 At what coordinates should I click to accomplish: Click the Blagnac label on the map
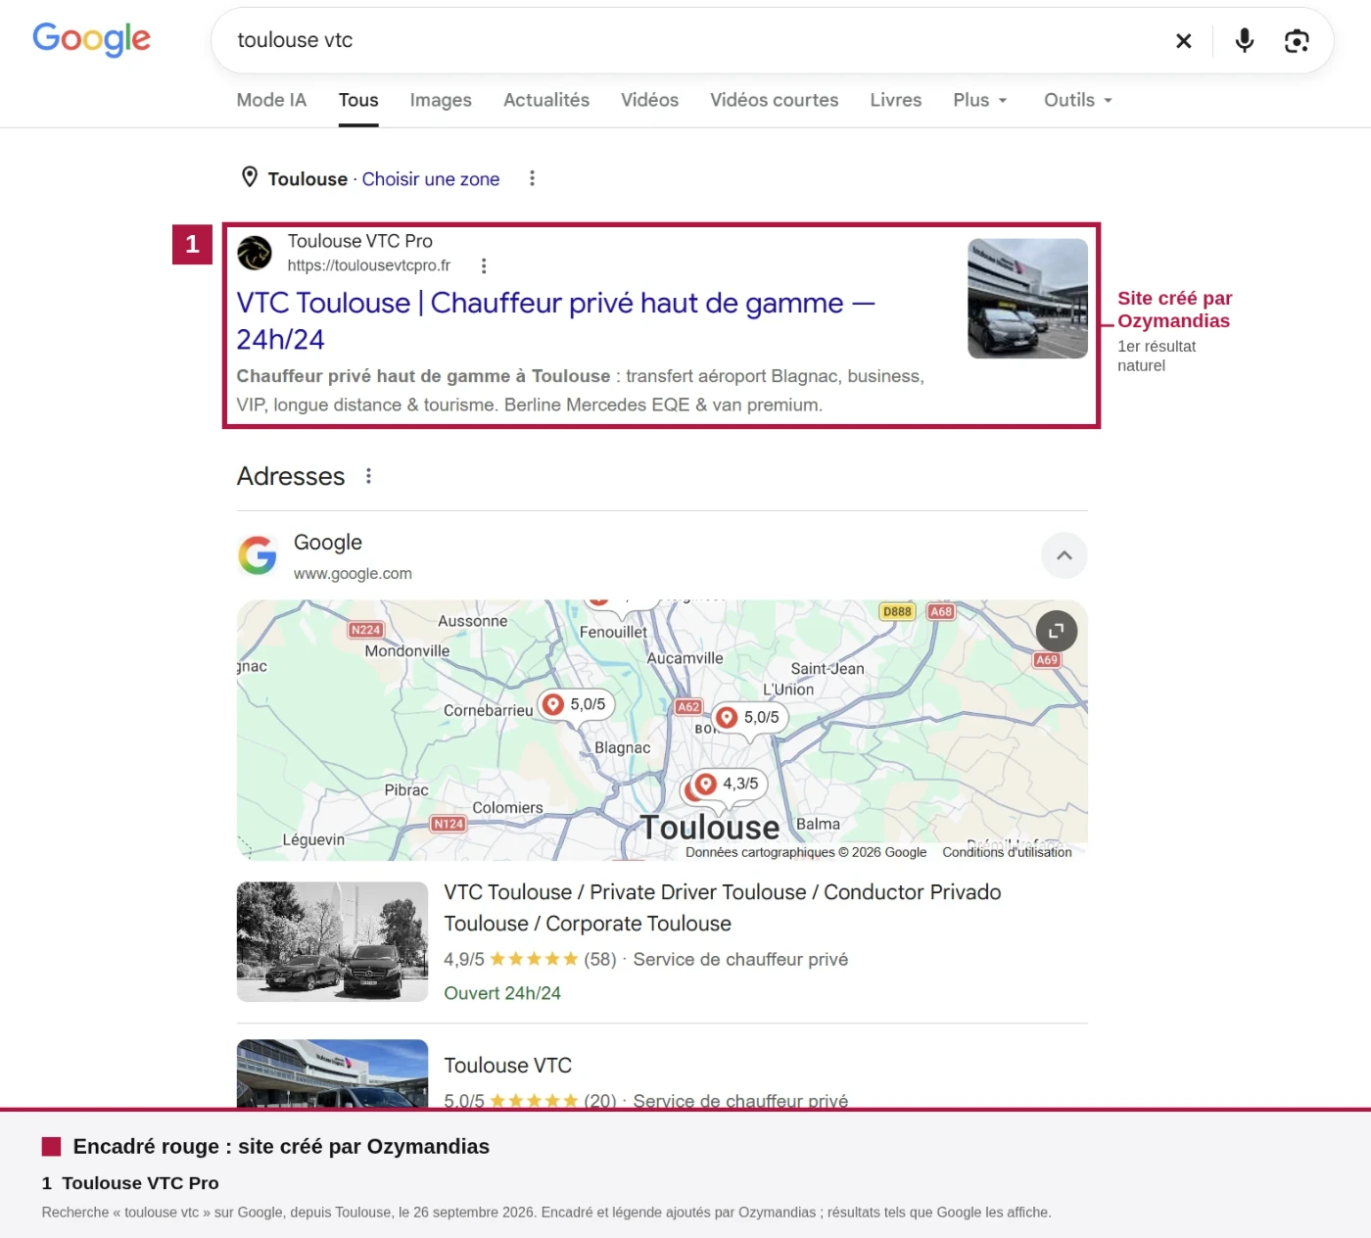pyautogui.click(x=623, y=748)
